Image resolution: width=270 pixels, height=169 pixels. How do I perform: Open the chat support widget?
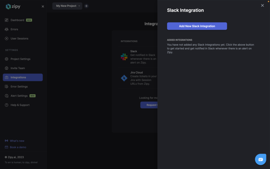[261, 159]
